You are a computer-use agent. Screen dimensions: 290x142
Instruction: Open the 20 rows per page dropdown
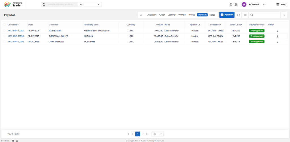(157, 134)
